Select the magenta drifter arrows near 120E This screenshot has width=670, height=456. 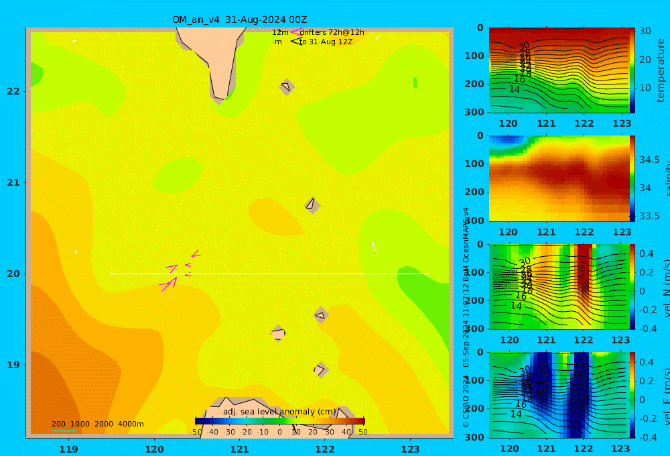(180, 270)
